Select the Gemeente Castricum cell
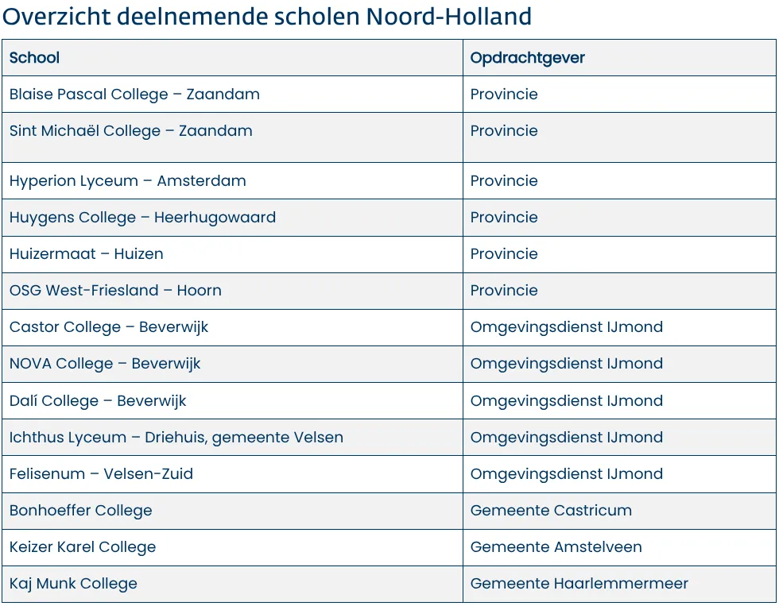 pyautogui.click(x=551, y=511)
